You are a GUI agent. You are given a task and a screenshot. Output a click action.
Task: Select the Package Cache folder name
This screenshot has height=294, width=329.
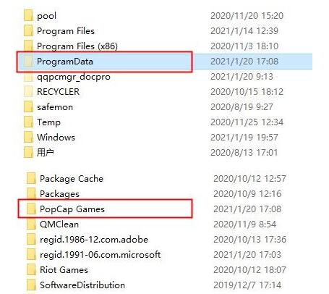72,179
